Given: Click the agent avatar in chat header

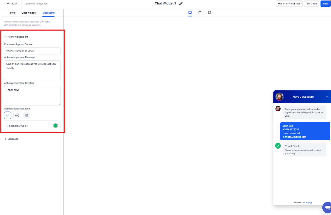Looking at the screenshot, I should click(x=279, y=97).
